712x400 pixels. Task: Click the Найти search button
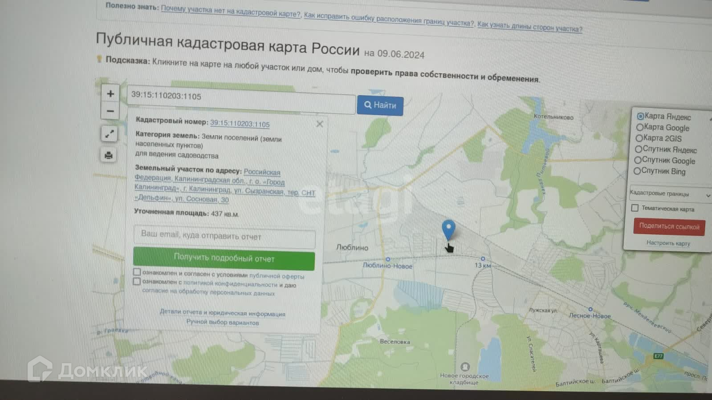click(380, 105)
